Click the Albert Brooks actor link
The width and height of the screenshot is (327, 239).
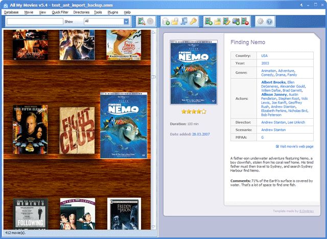[x=273, y=82]
